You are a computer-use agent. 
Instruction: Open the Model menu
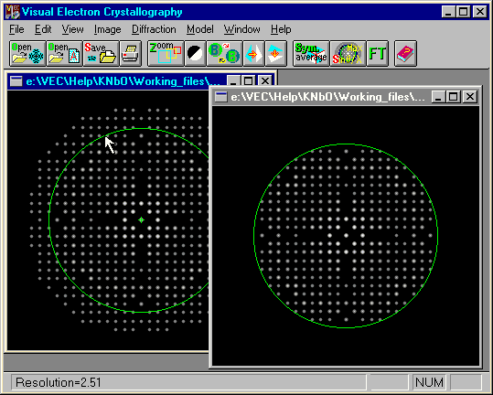(200, 29)
